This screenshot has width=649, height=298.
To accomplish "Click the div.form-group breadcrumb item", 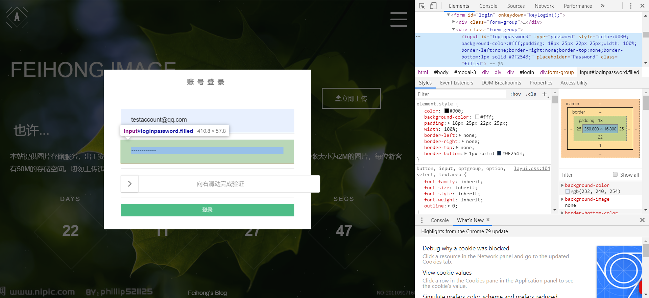I will [557, 72].
